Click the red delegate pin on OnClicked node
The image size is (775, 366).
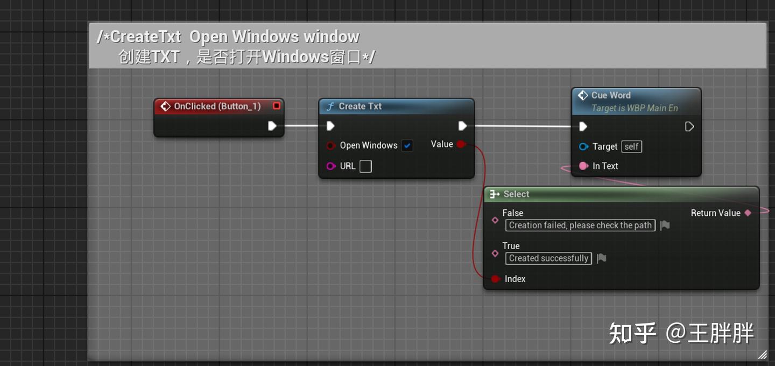(x=277, y=106)
